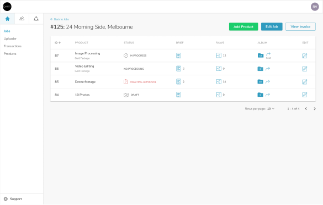The height and width of the screenshot is (205, 323).
Task: Follow the Back to Jobs link
Action: [x=60, y=19]
